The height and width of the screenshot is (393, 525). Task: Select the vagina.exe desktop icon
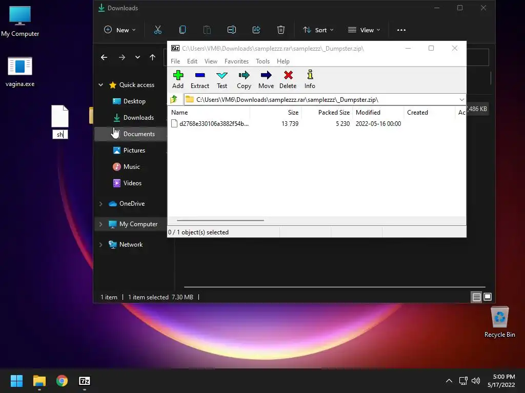click(20, 72)
